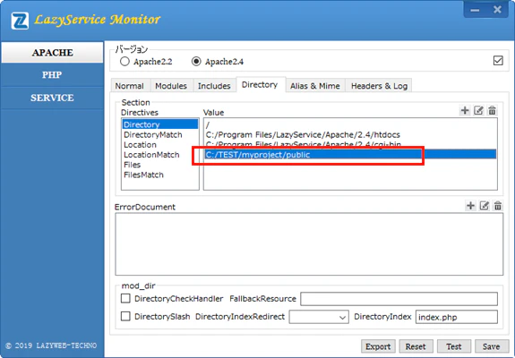Edit the selected Section value
Viewport: 515px width, 358px height.
(478, 110)
